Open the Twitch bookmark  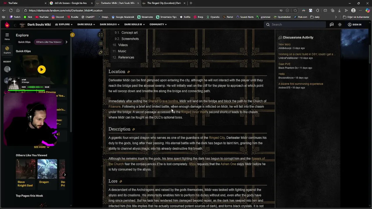pos(15,17)
